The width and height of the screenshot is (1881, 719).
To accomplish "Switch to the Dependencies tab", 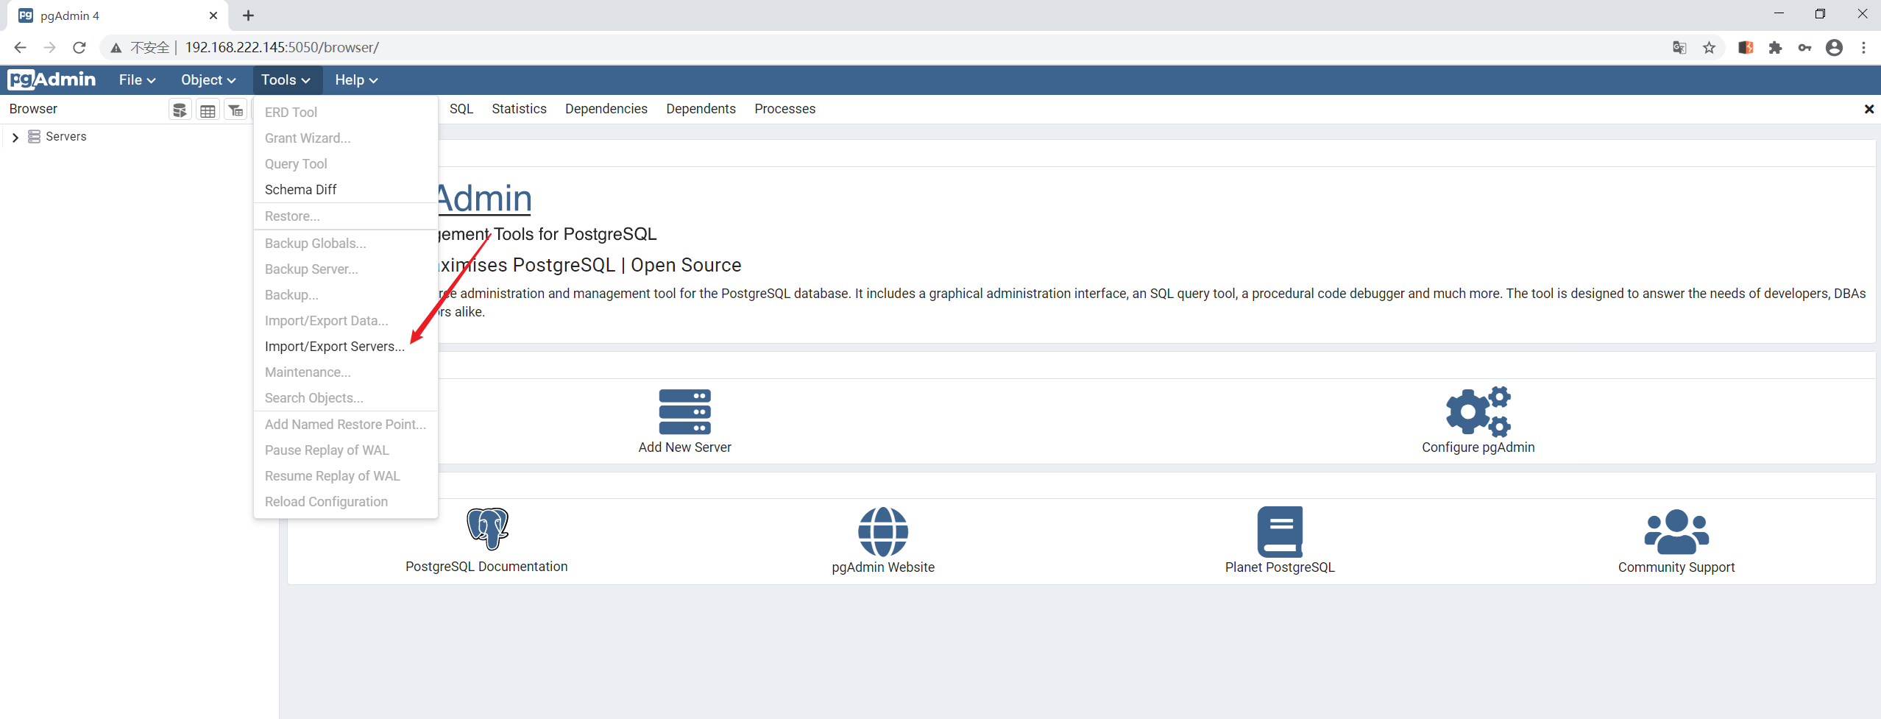I will [606, 108].
